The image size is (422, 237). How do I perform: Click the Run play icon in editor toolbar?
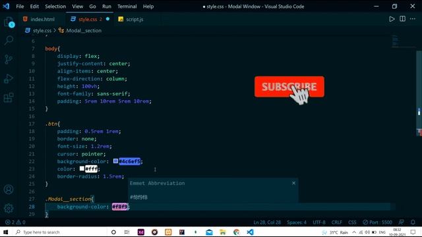click(392, 19)
